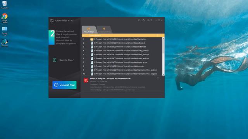Minimize the Uninstaller window
Viewport: 248px width, 139px height.
point(157,20)
